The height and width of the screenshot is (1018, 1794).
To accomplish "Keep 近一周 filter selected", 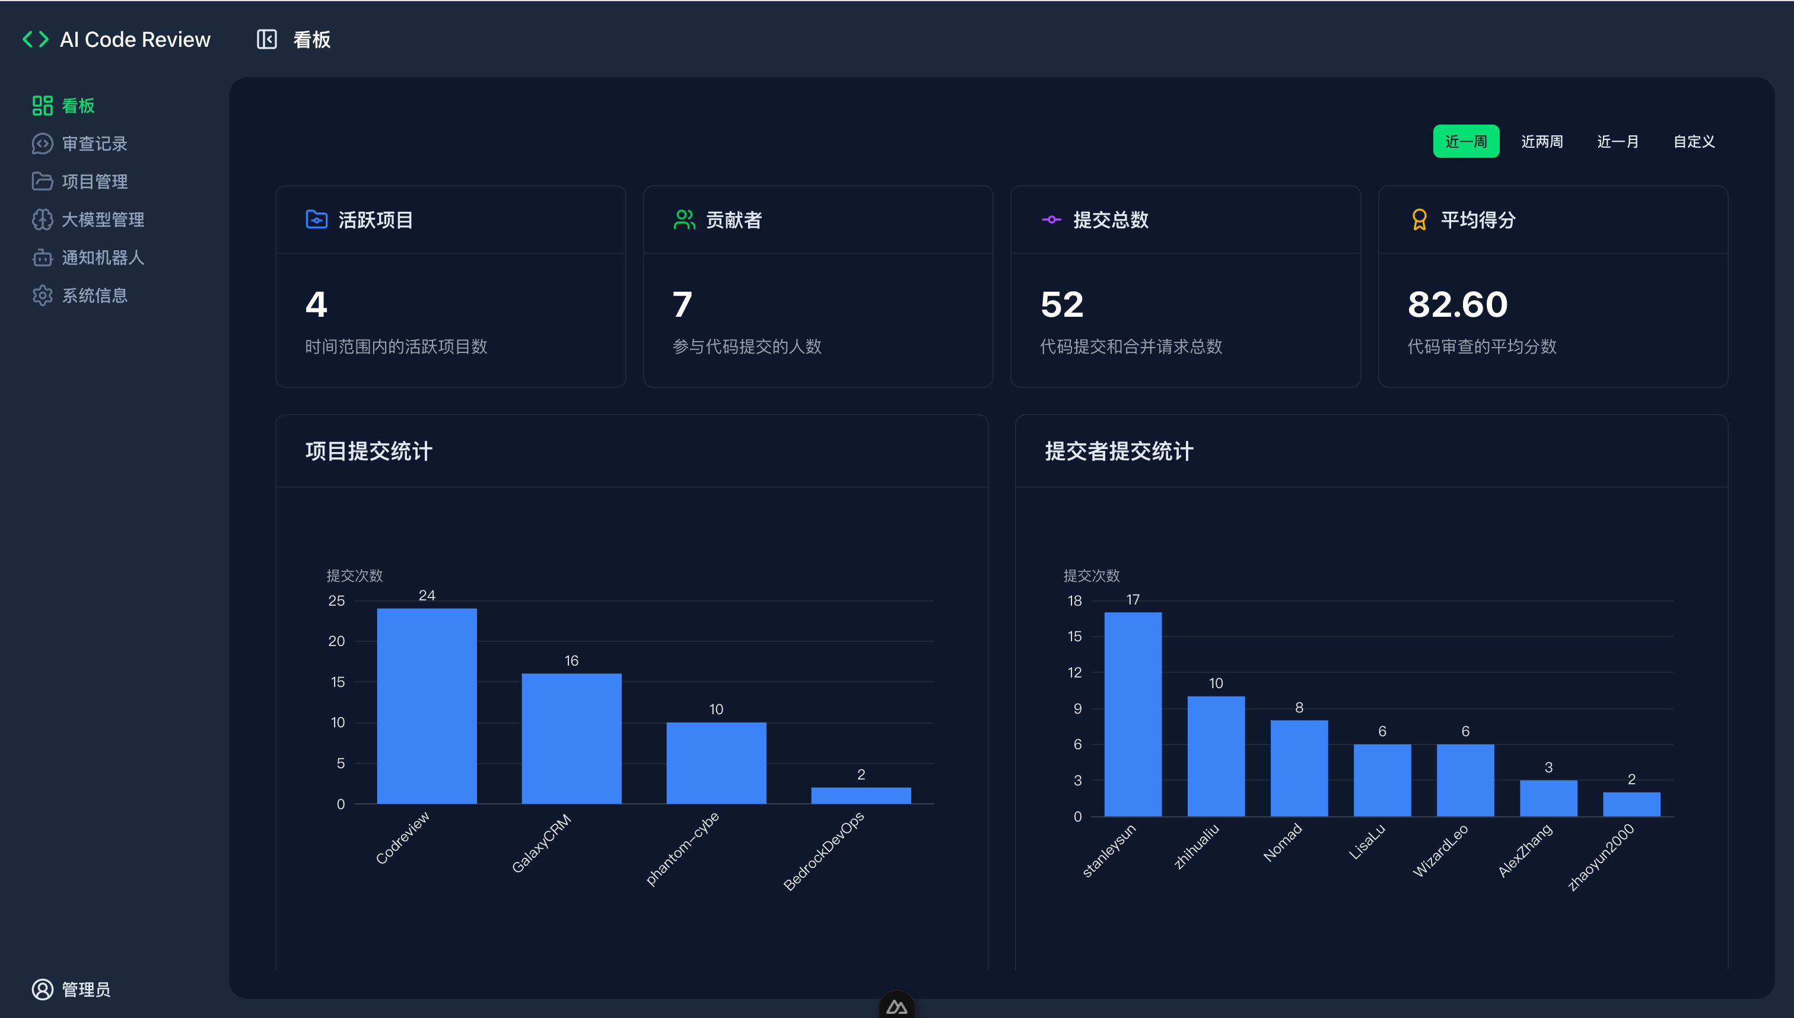I will 1466,141.
